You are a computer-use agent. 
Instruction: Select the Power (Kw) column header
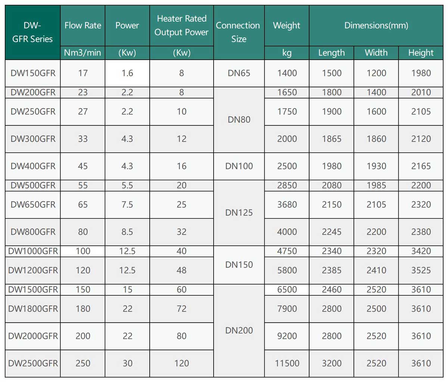127,25
